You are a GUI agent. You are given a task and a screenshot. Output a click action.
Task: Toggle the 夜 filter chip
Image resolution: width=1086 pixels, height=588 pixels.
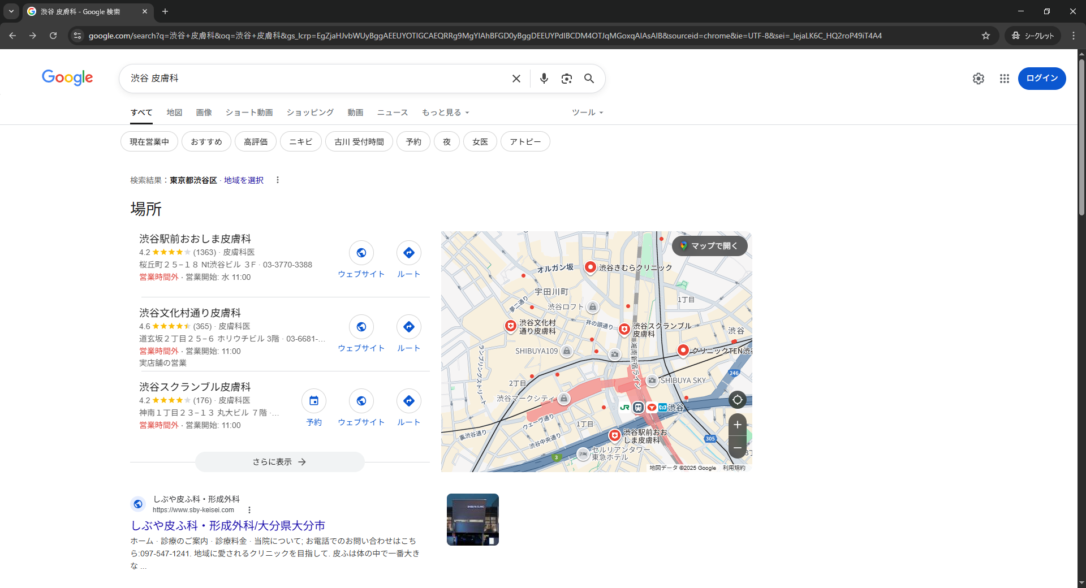447,141
